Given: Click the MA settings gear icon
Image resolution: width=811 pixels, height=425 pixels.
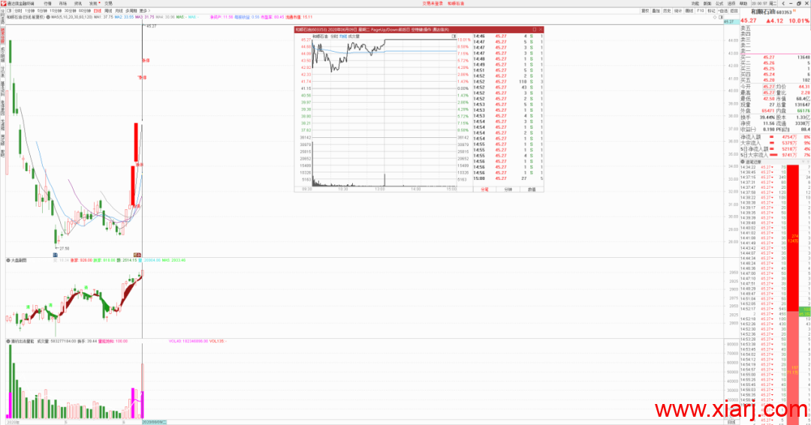Looking at the screenshot, I should coord(48,17).
